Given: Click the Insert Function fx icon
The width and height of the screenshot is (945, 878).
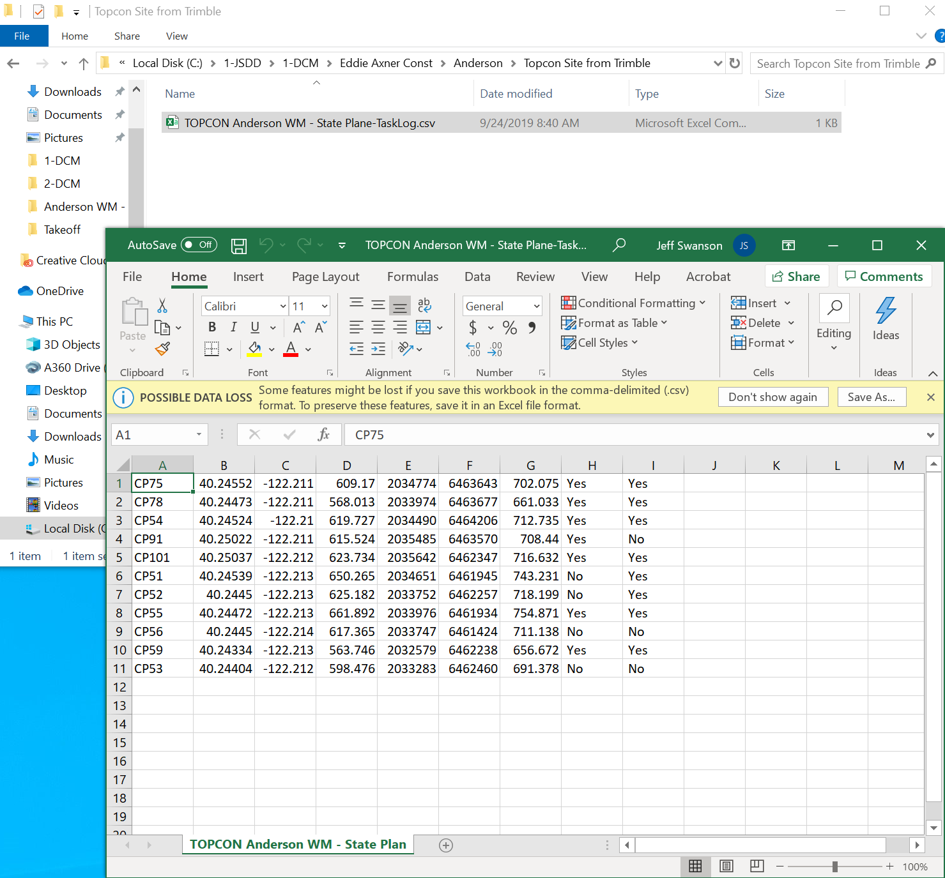Looking at the screenshot, I should click(323, 435).
